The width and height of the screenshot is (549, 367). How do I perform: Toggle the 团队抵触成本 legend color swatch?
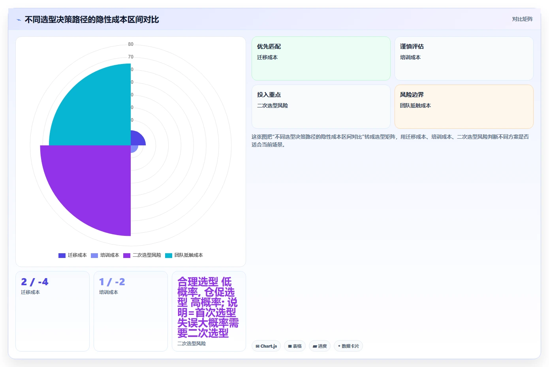(169, 255)
